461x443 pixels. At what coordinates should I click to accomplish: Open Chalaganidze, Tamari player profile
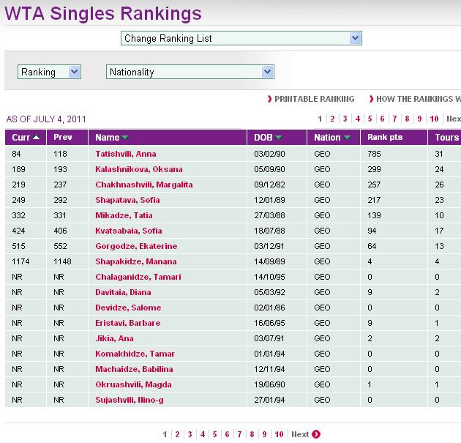(138, 277)
